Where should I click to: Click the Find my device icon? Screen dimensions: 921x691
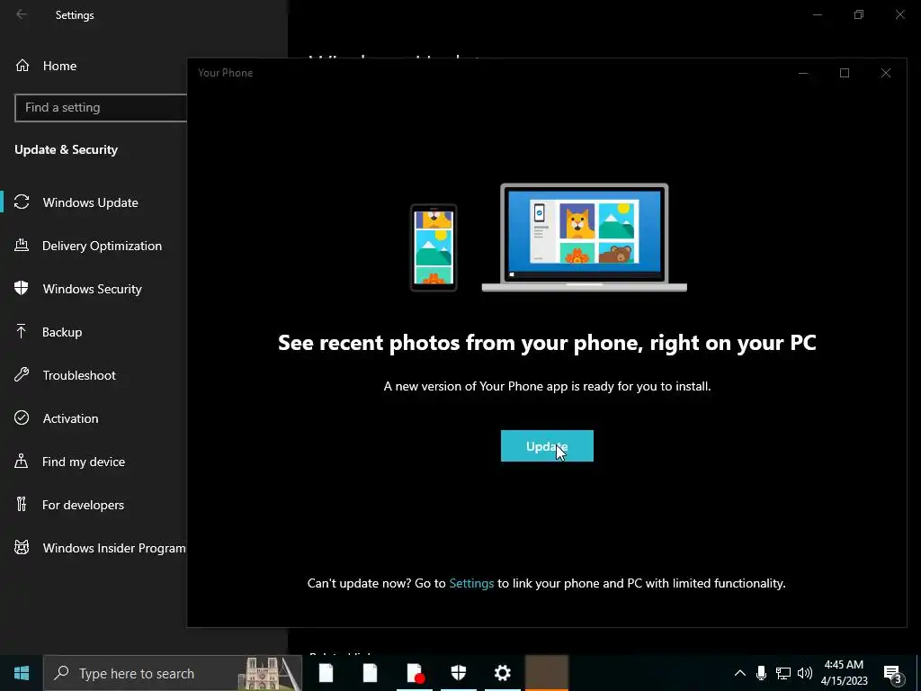22,461
